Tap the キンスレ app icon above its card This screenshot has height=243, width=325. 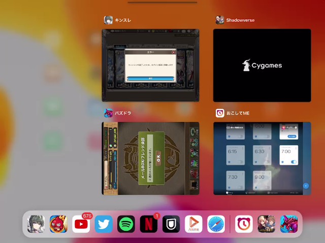108,20
